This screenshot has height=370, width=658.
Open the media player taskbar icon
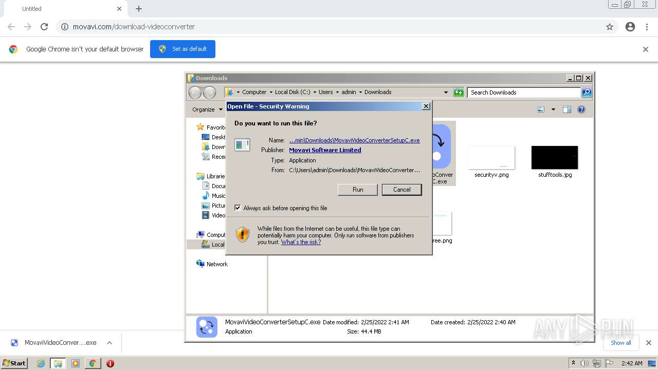point(76,363)
